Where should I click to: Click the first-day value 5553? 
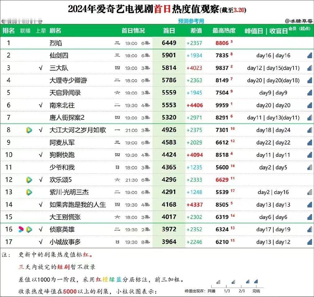169,105
